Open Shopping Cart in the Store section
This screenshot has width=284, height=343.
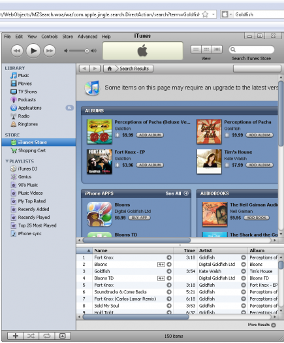(x=32, y=150)
